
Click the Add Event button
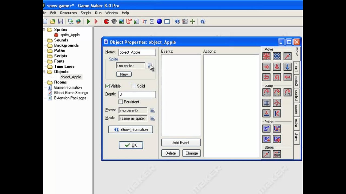coord(181,143)
